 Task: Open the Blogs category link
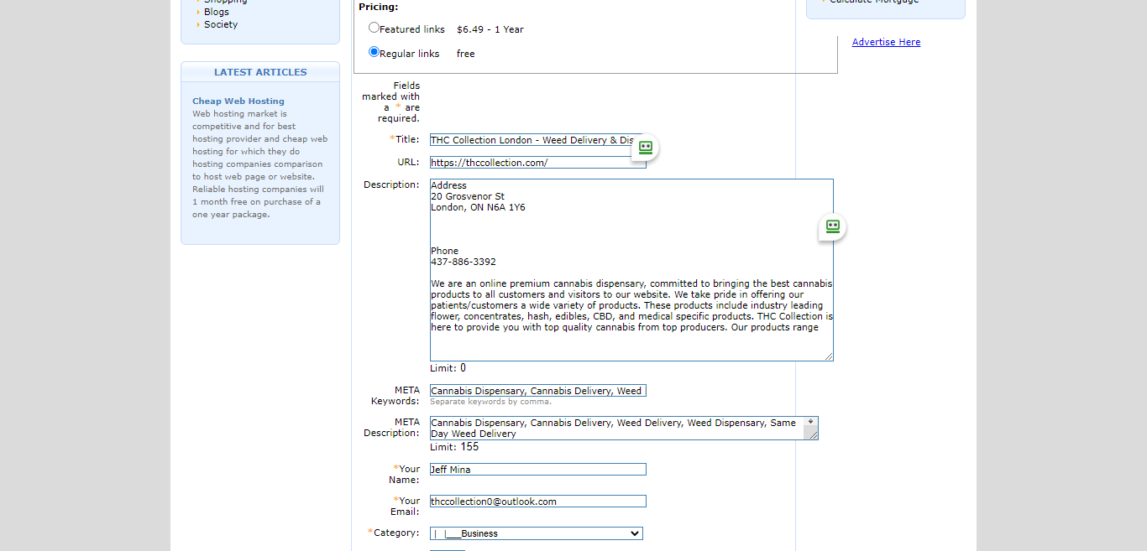click(216, 12)
